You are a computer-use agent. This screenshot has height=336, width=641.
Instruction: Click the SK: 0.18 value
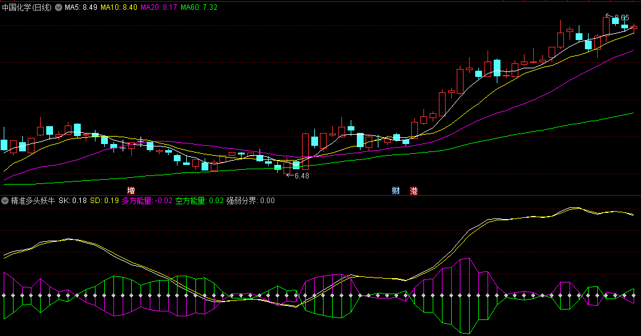point(73,201)
